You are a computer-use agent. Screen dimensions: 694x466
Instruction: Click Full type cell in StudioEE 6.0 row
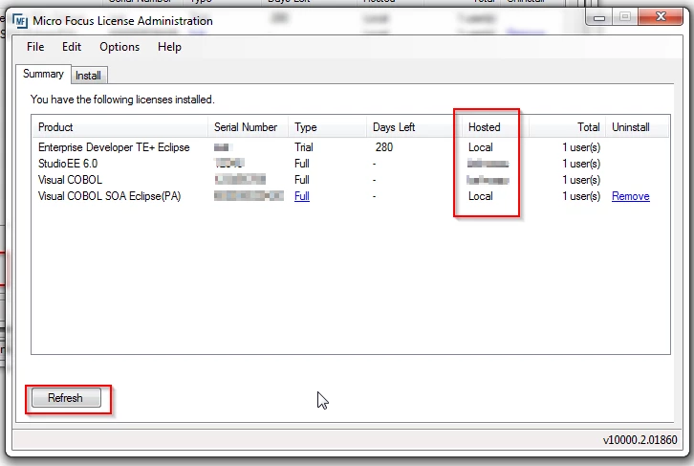coord(302,164)
